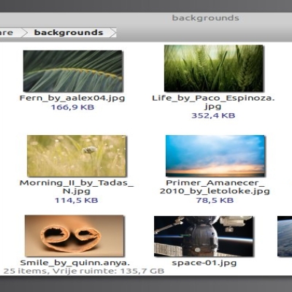The image size is (292, 292).
Task: Select the Fern leaf image thumbnail
Action: point(73,71)
